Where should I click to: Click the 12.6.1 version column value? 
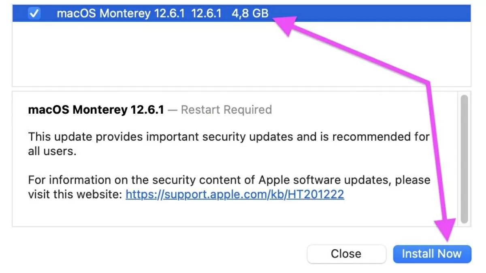tap(206, 13)
